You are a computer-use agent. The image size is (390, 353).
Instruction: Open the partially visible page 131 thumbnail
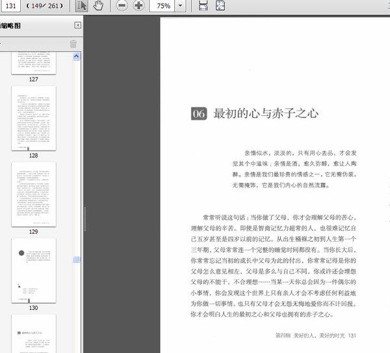coord(34,333)
